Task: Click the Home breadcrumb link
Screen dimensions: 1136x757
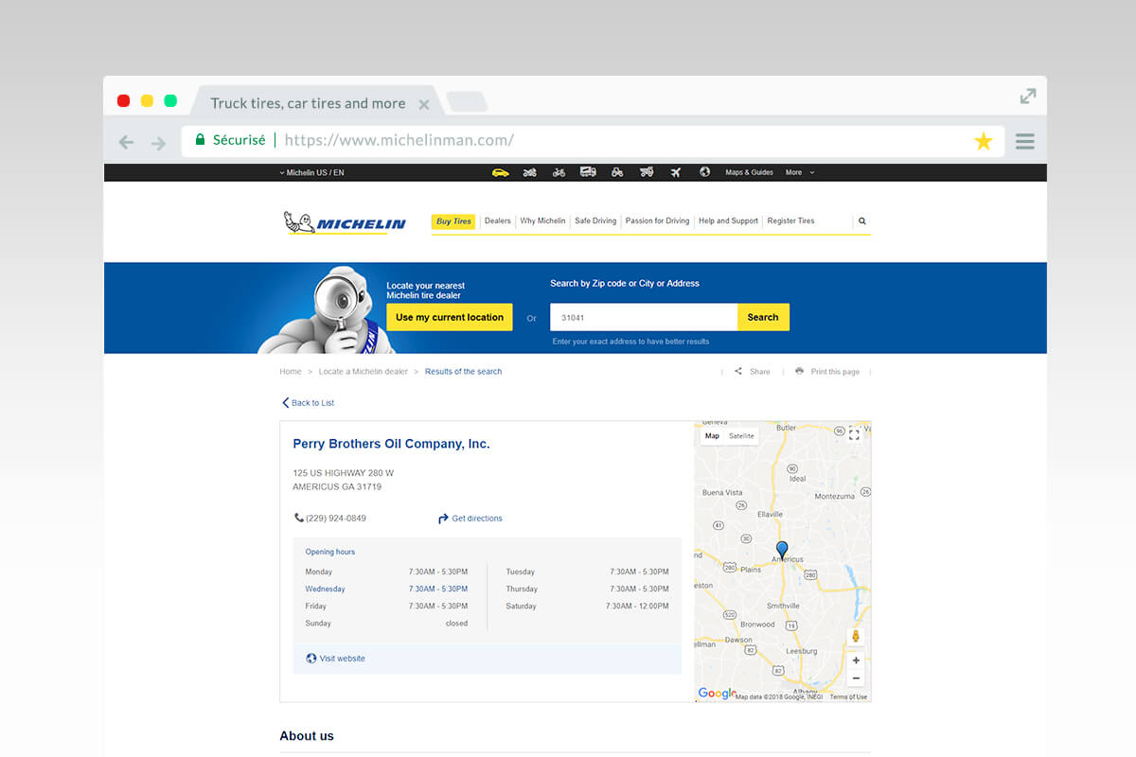Action: (x=291, y=372)
